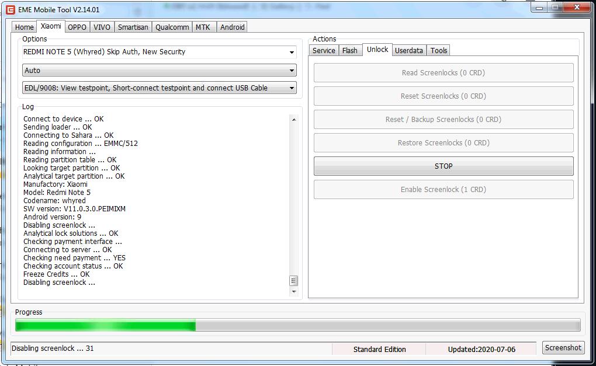Take a capture with the Screenshot button
The width and height of the screenshot is (596, 366).
563,347
